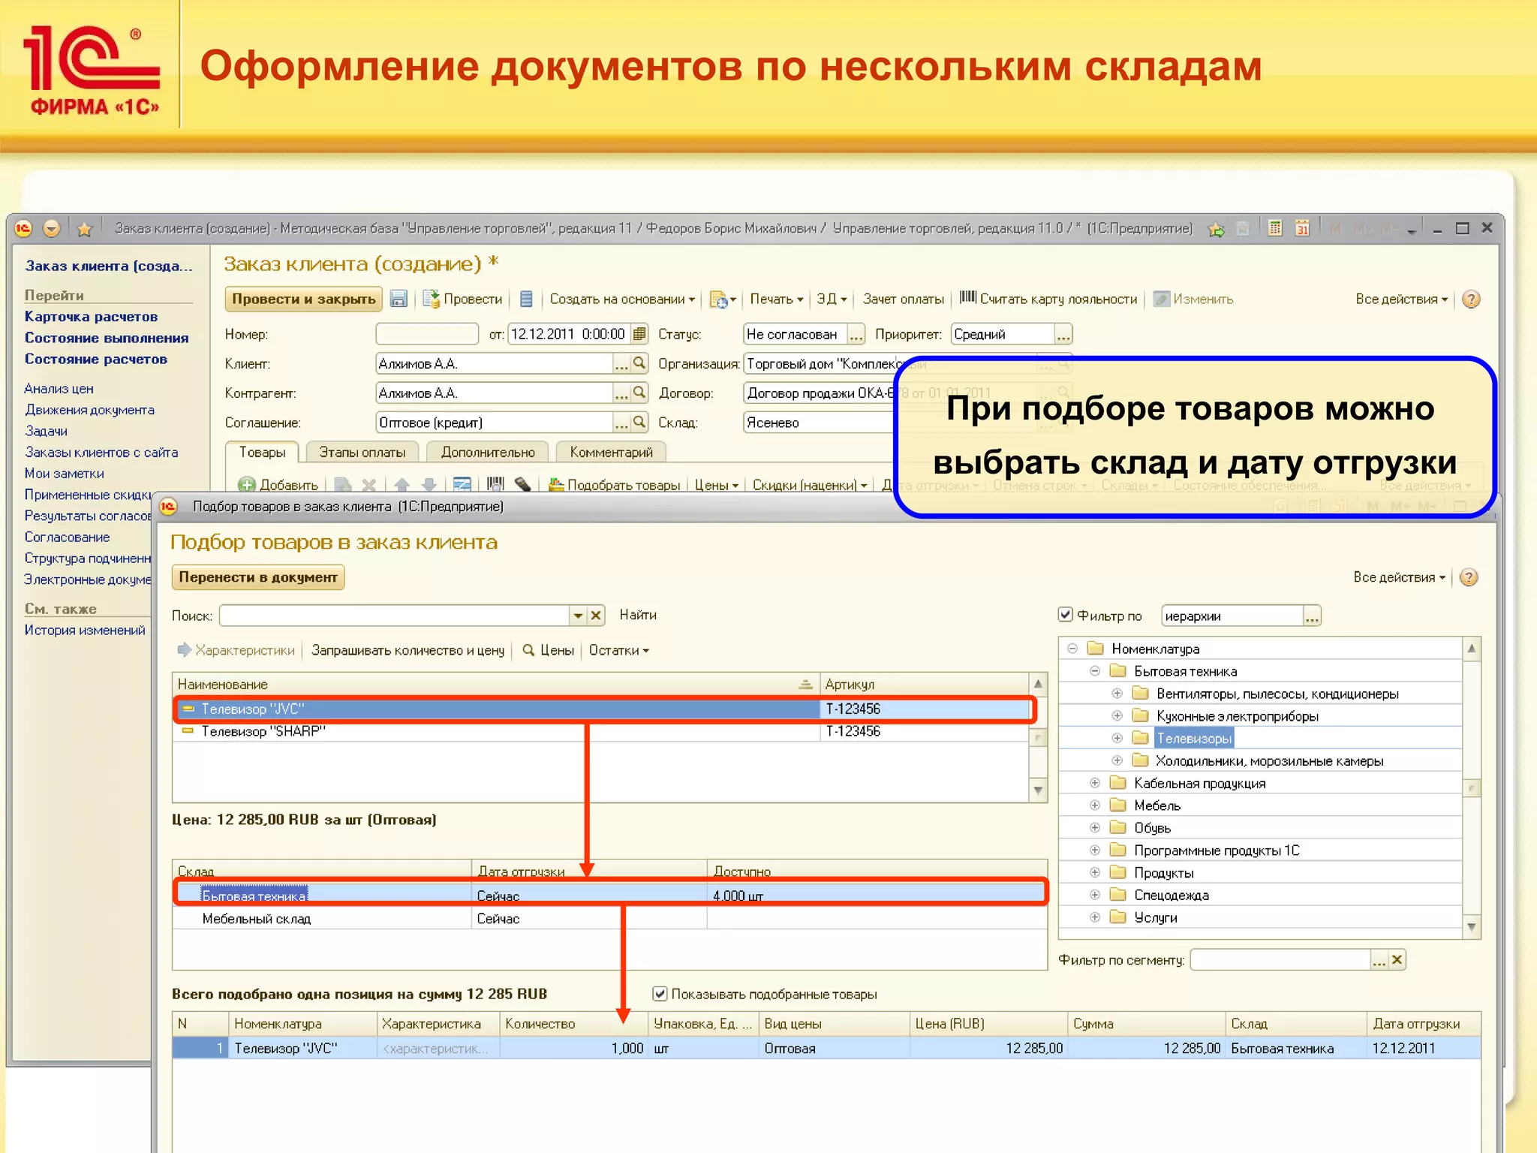Image resolution: width=1537 pixels, height=1153 pixels.
Task: Open the Печать dropdown menu
Action: (x=777, y=299)
